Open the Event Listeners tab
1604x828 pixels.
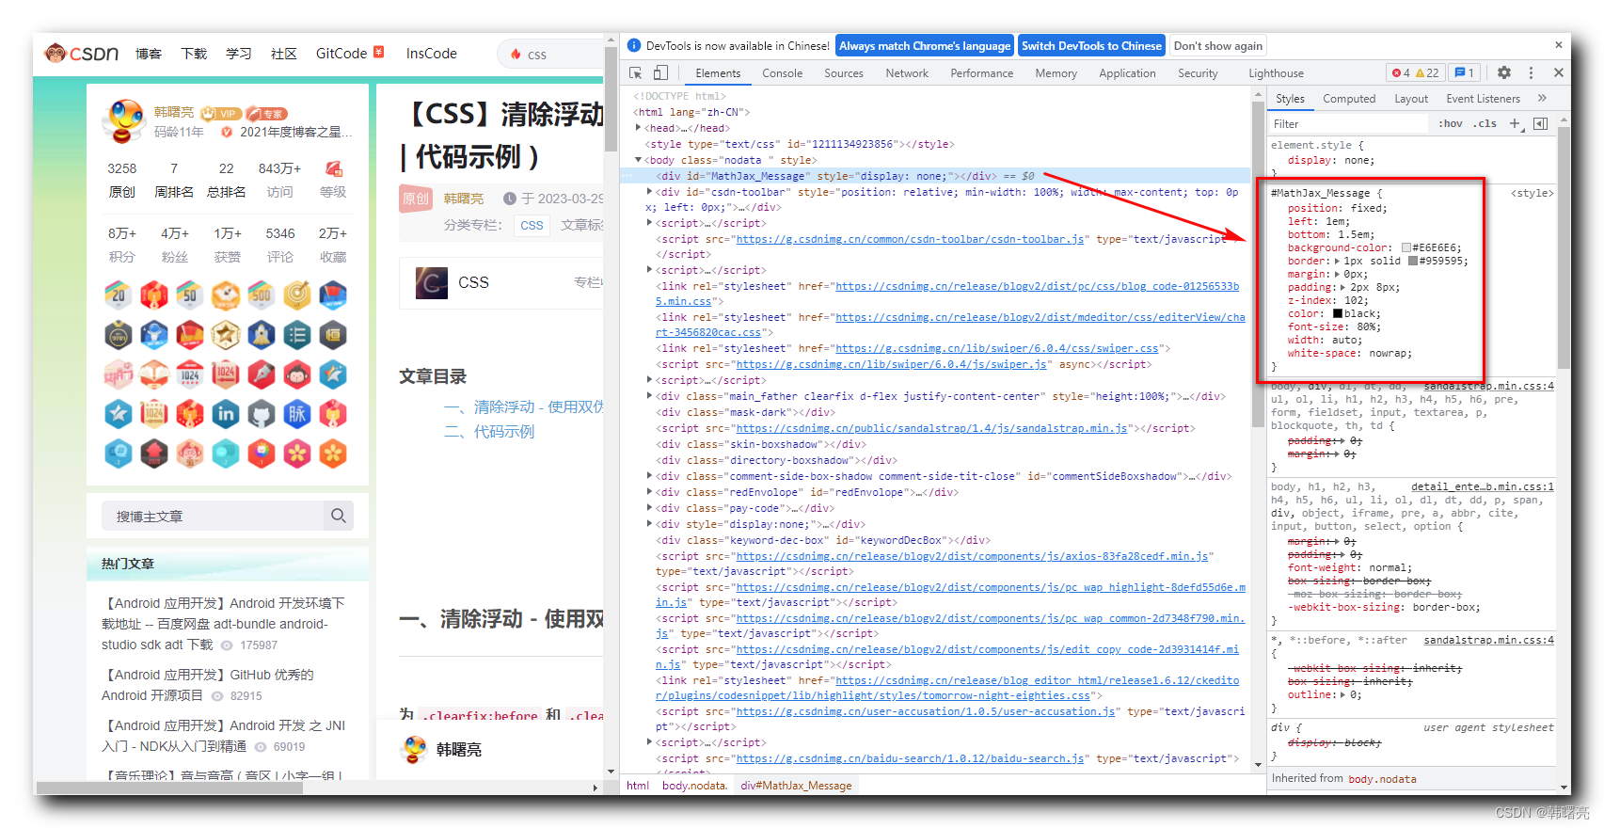(x=1483, y=98)
